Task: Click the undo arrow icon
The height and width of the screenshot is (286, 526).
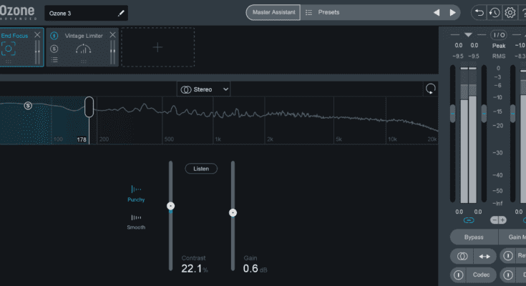Action: pos(479,13)
